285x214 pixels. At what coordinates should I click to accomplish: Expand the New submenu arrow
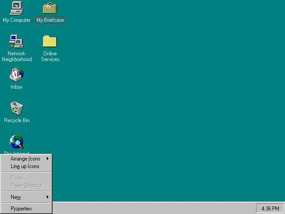click(x=48, y=197)
